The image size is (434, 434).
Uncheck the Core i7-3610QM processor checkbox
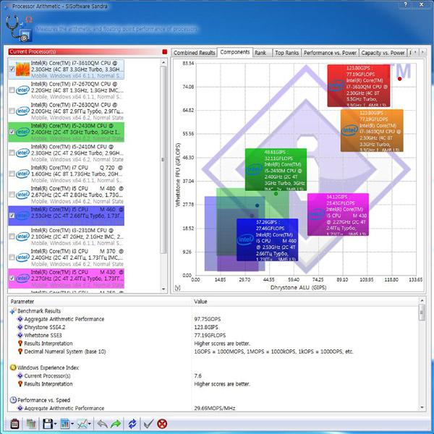pyautogui.click(x=12, y=69)
